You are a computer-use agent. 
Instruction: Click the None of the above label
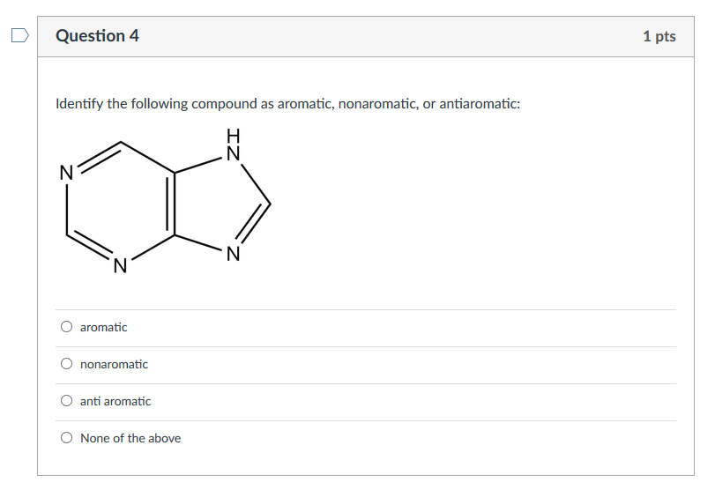click(130, 438)
